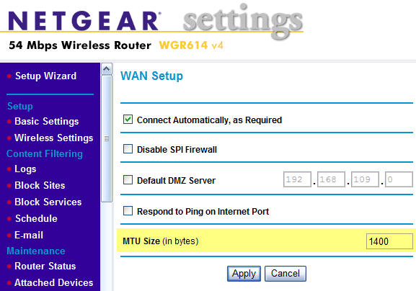View the Logs page
Image resolution: width=416 pixels, height=291 pixels.
[x=25, y=169]
